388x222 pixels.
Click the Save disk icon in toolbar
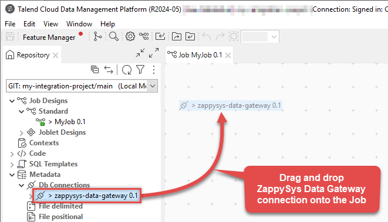(10, 36)
